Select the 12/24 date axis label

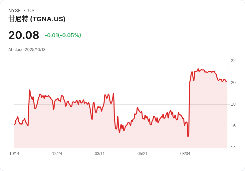point(57,154)
